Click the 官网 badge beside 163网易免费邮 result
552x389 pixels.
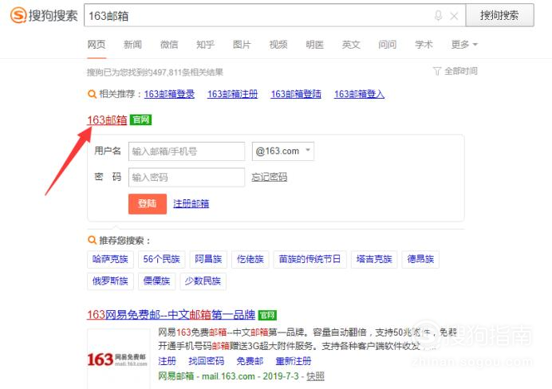pos(267,315)
